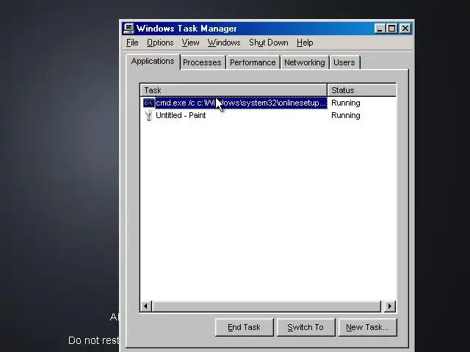Select the Applications tab
Screen dimensions: 470x352
(x=153, y=62)
